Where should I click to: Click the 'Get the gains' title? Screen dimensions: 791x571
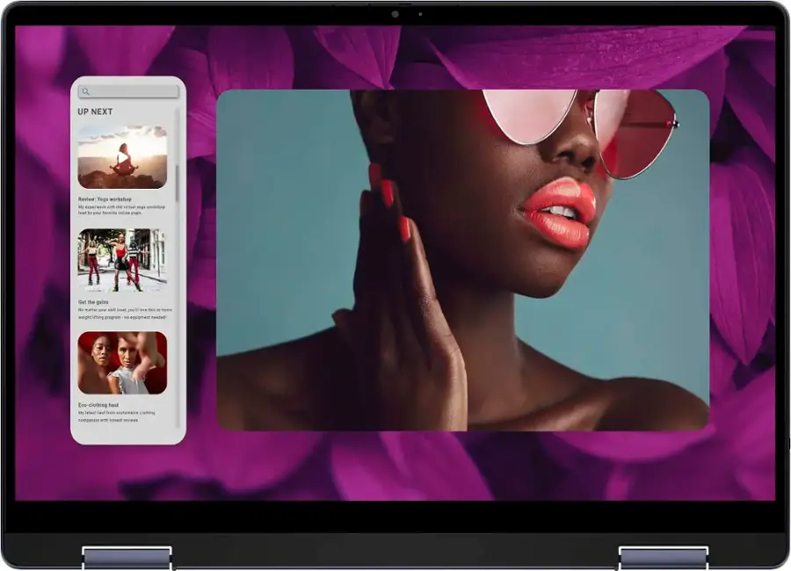point(93,302)
